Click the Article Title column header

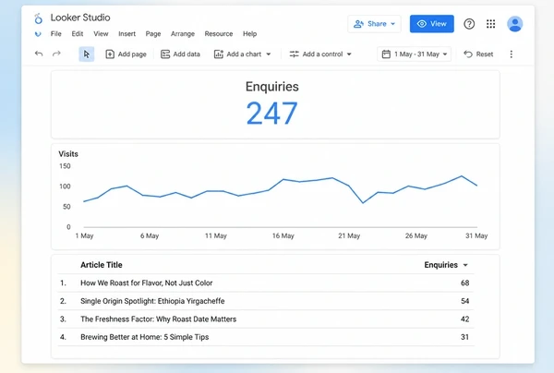(101, 265)
